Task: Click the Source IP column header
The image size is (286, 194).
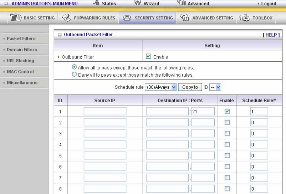Action: [x=105, y=100]
